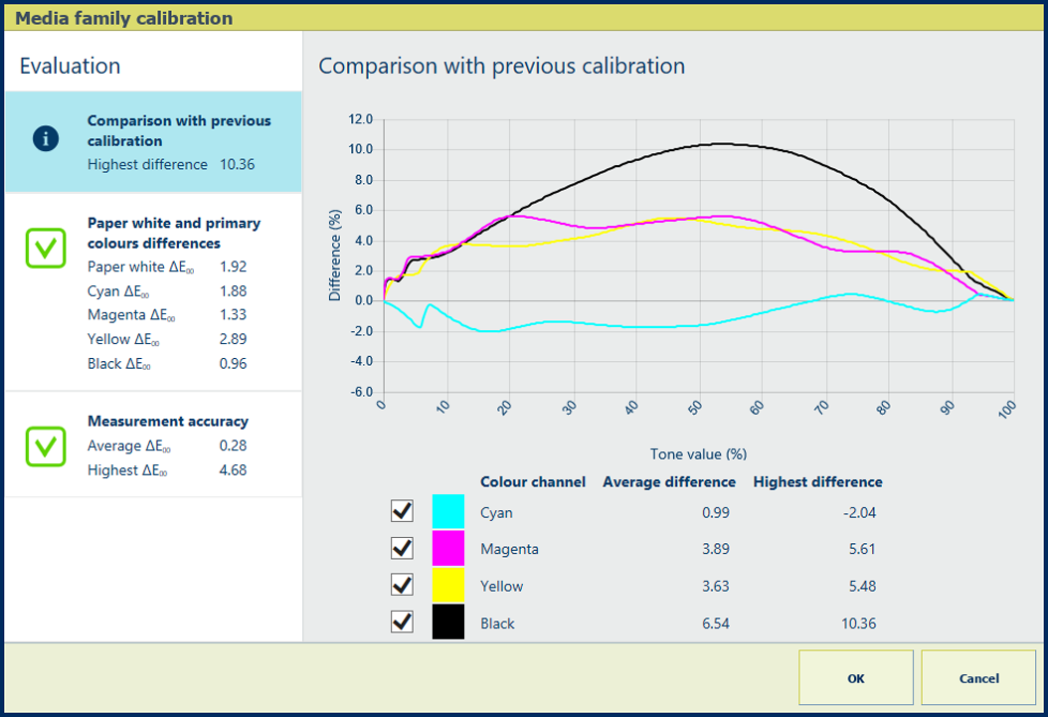Click the Highest difference column header
Screen dimensions: 1048x717
pos(817,481)
